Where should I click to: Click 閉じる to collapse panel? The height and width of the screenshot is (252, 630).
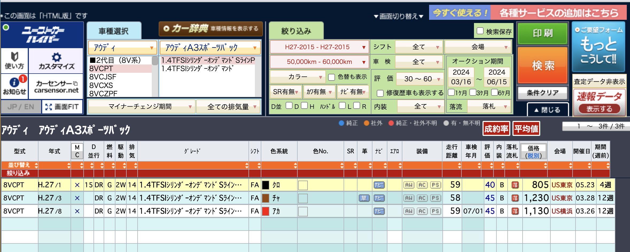click(547, 110)
